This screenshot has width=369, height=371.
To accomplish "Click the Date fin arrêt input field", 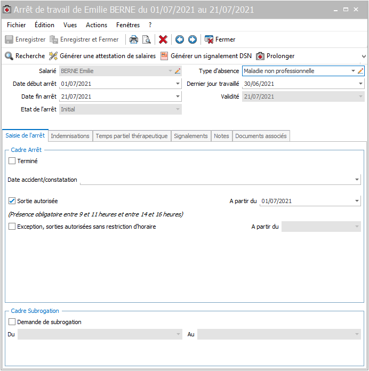I will [116, 96].
